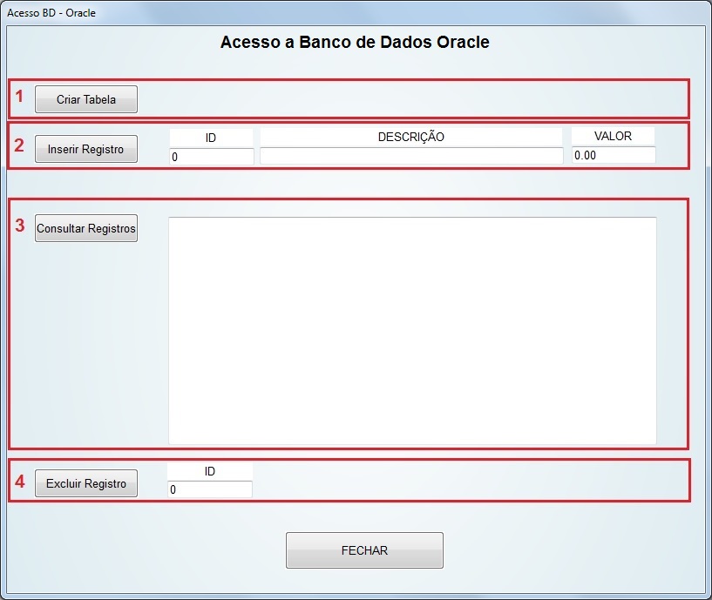
Task: Click the ID label above the delete field
Action: [210, 471]
